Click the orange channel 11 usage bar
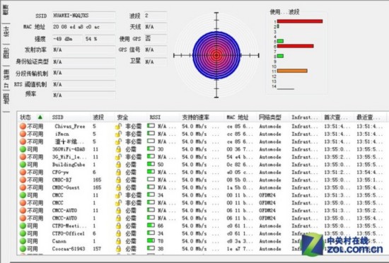The image size is (389, 263). (x=292, y=71)
